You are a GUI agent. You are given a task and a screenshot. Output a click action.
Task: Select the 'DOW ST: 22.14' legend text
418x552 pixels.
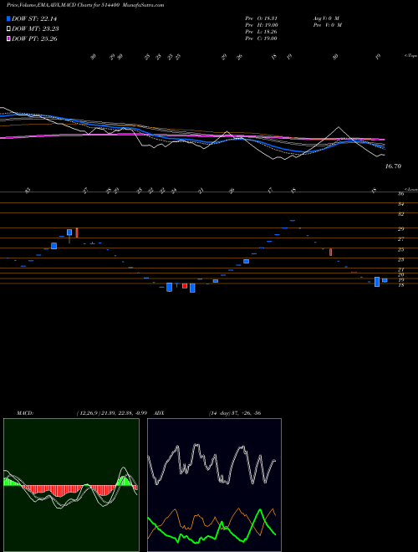[34, 18]
